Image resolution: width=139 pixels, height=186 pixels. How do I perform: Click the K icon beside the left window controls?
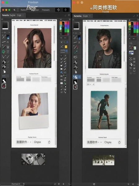pyautogui.click(x=15, y=10)
